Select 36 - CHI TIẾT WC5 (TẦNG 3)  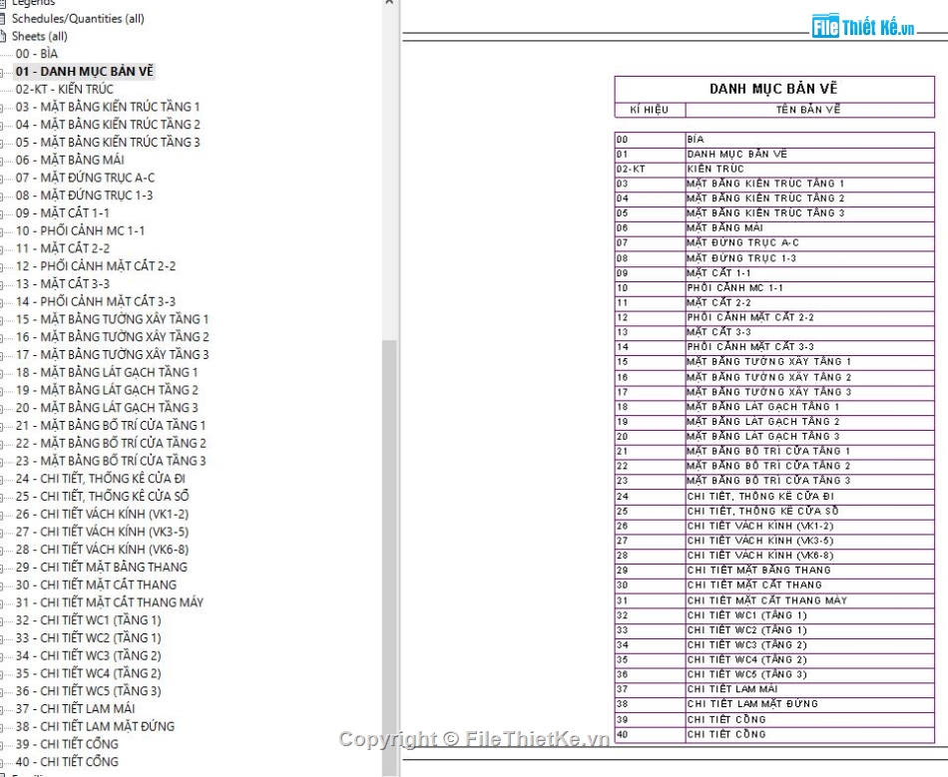[x=88, y=690]
